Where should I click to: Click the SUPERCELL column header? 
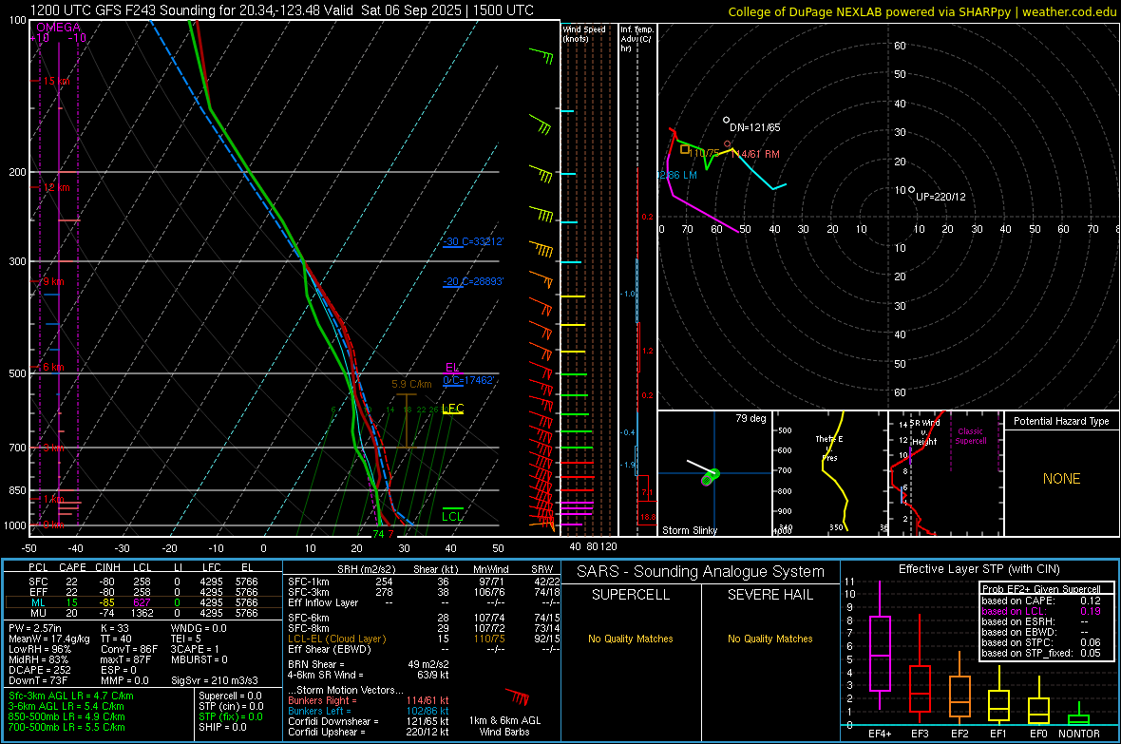[631, 595]
